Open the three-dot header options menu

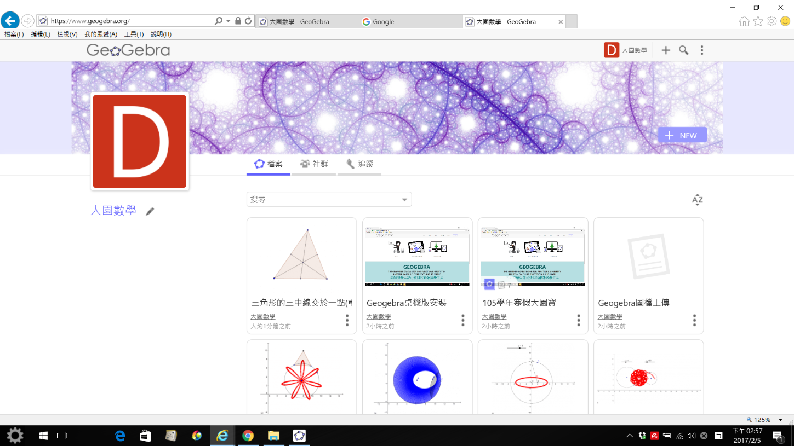point(702,50)
